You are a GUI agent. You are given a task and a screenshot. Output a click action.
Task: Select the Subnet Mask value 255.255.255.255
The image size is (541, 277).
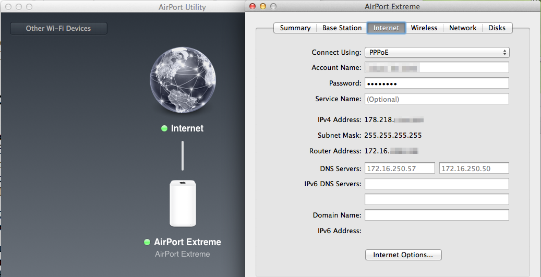393,135
